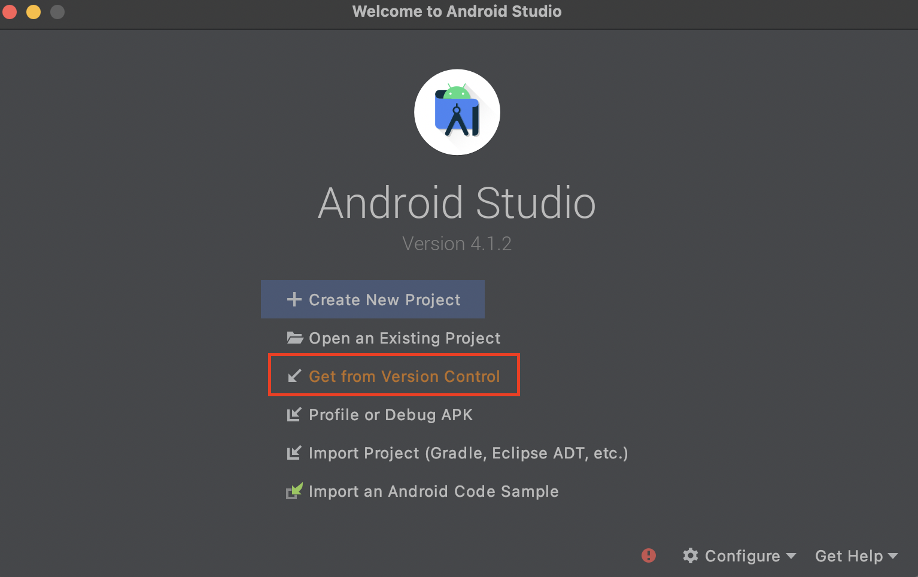Expand the Get Help dropdown
Image resolution: width=918 pixels, height=577 pixels.
856,556
